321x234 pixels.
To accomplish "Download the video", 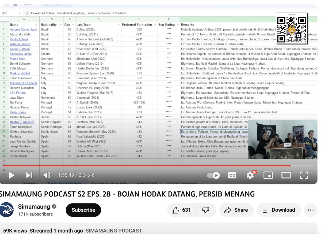I will tap(279, 210).
